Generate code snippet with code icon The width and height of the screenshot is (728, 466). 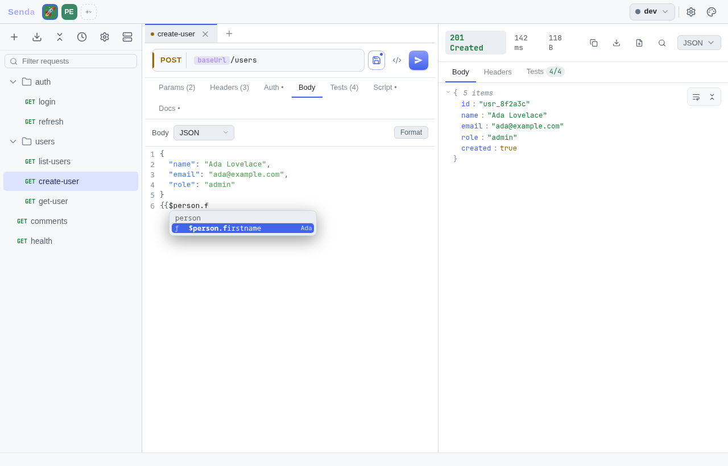(x=397, y=60)
